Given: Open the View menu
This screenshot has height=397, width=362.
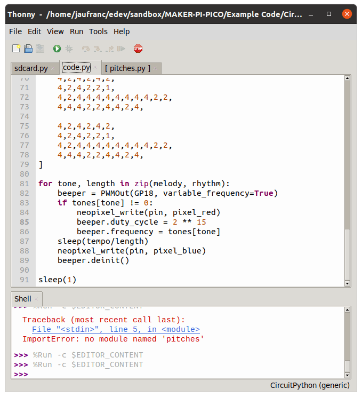Looking at the screenshot, I should [55, 31].
